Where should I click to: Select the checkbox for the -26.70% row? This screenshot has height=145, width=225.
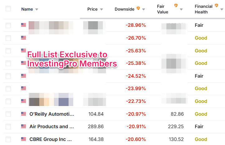[8, 38]
